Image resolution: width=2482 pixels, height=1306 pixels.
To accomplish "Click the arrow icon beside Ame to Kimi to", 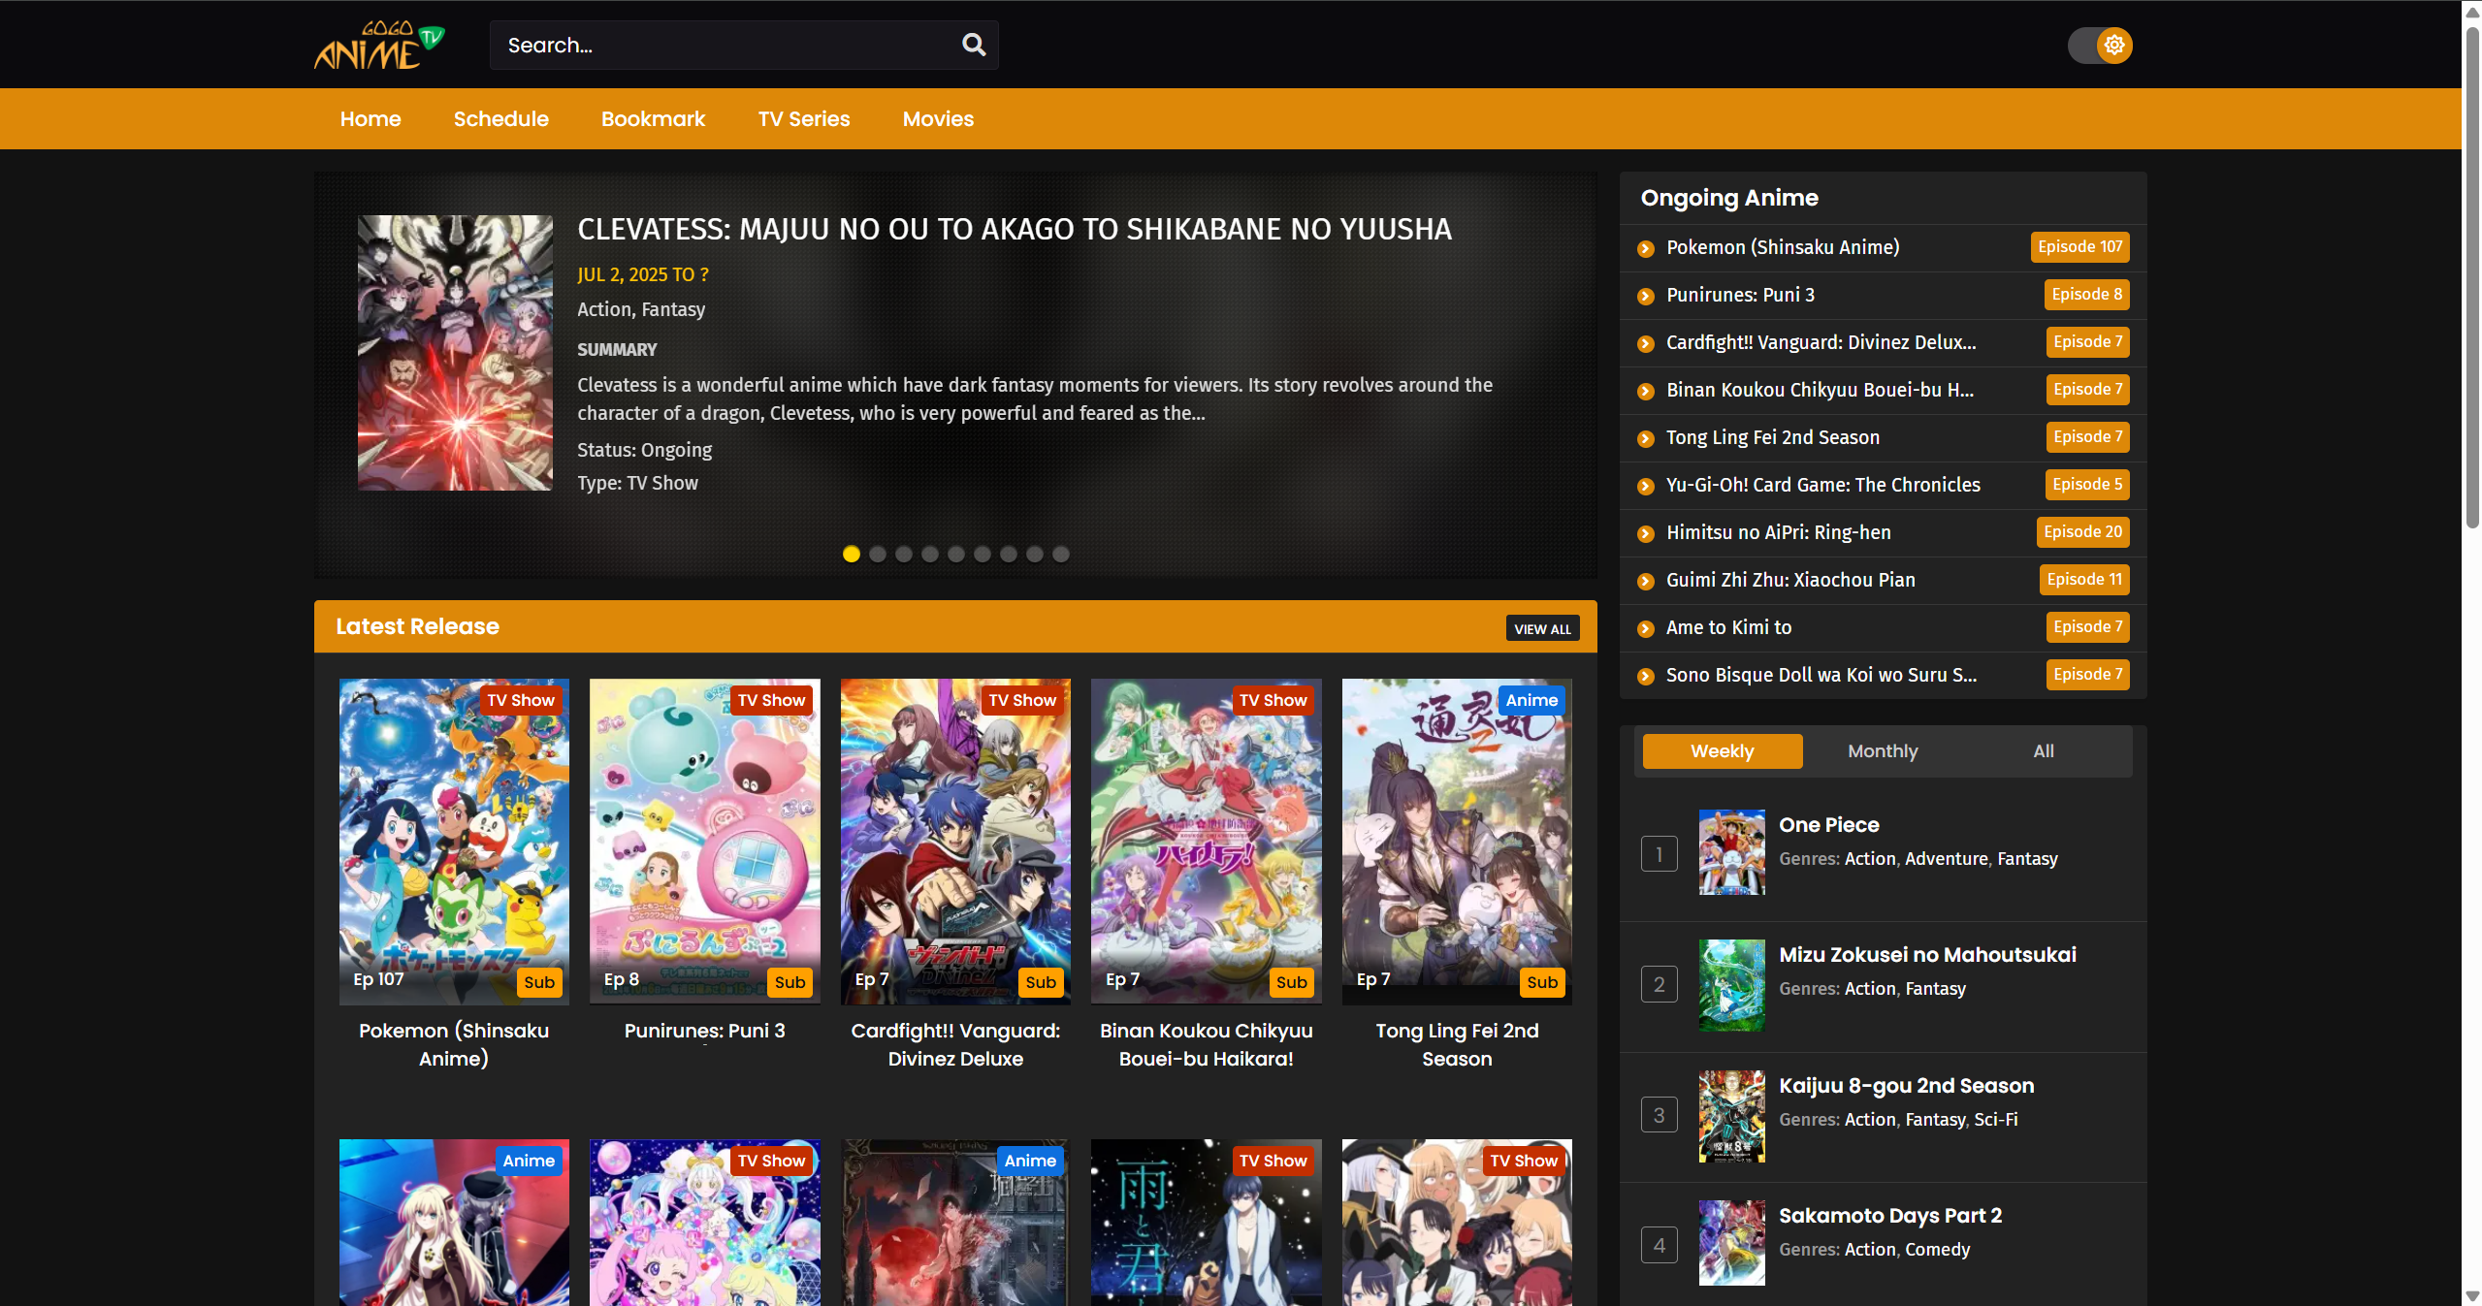I will coord(1645,629).
